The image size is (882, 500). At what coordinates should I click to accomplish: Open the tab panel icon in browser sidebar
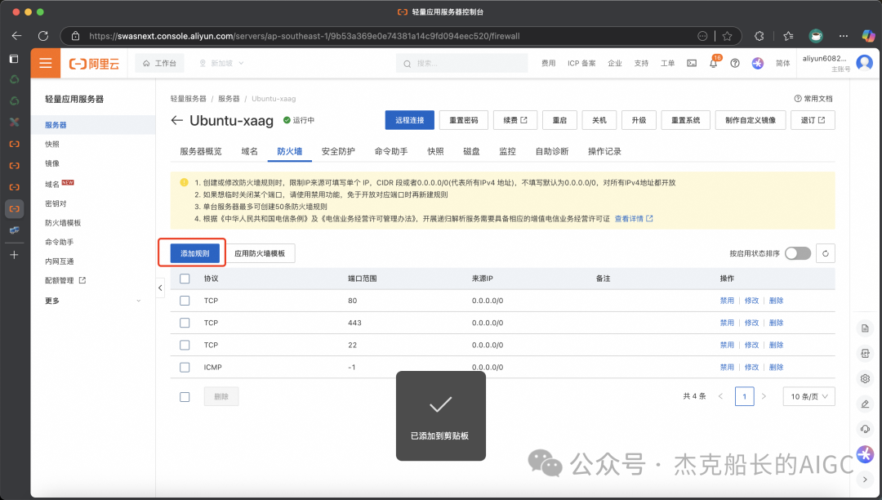[14, 59]
